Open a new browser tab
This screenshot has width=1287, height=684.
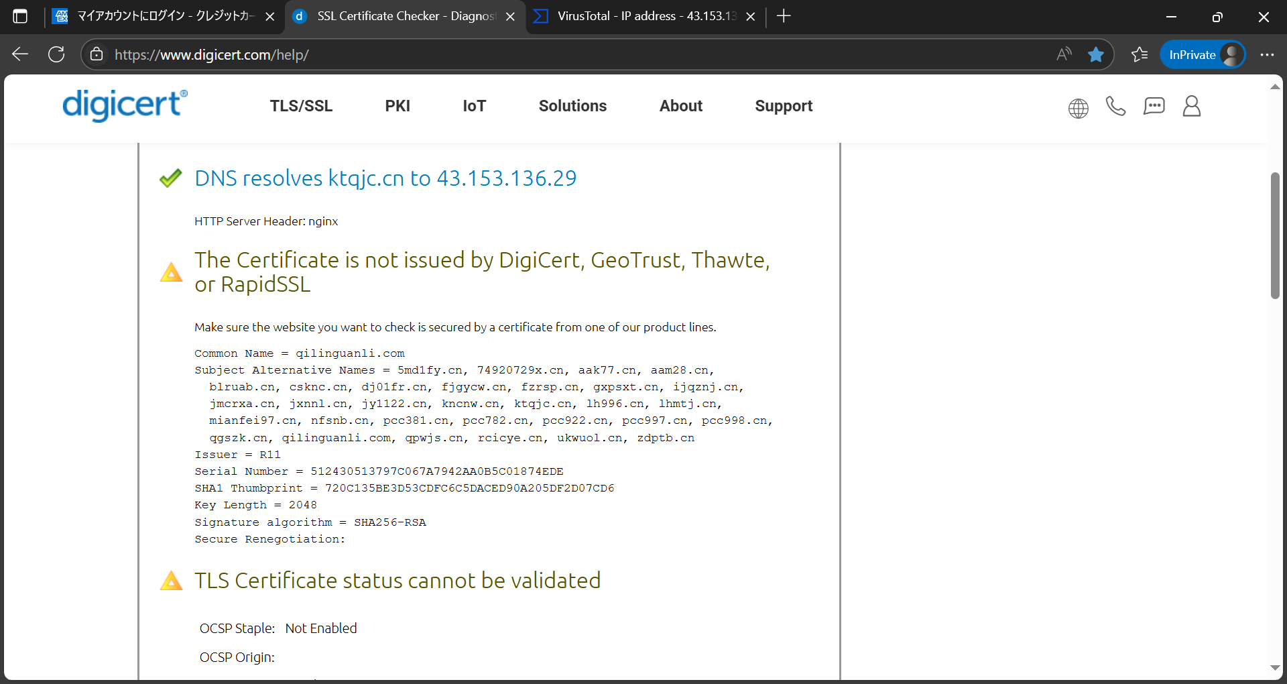(x=784, y=16)
